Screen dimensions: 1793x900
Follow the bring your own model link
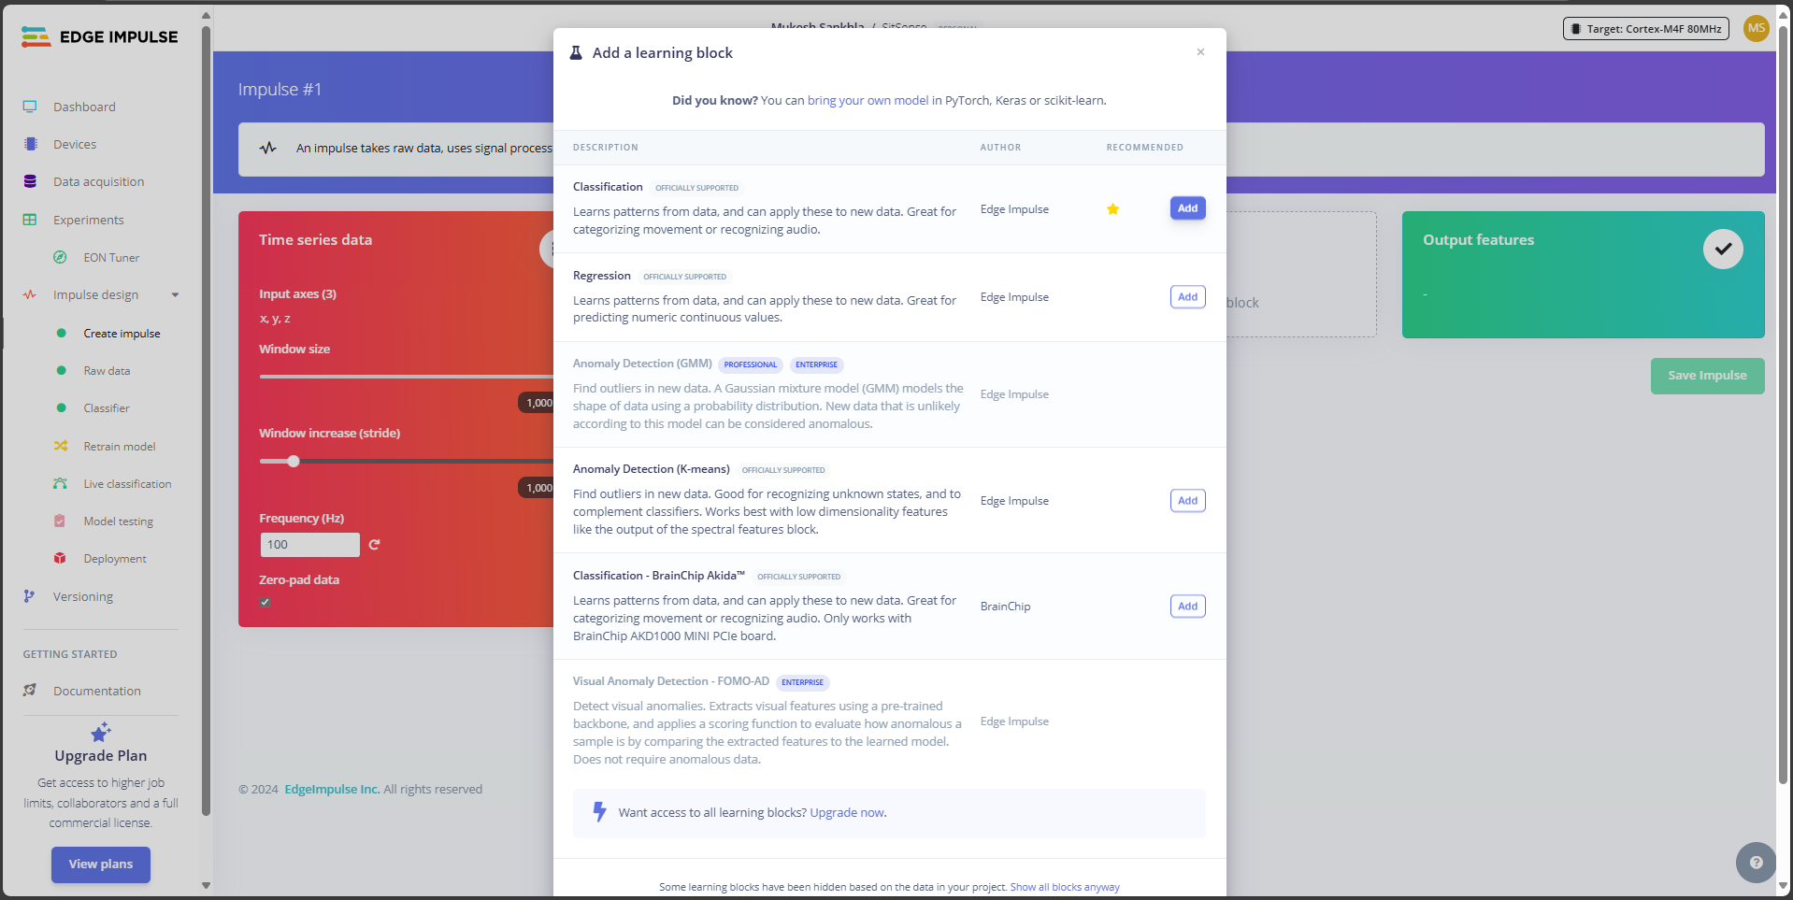[x=868, y=101]
